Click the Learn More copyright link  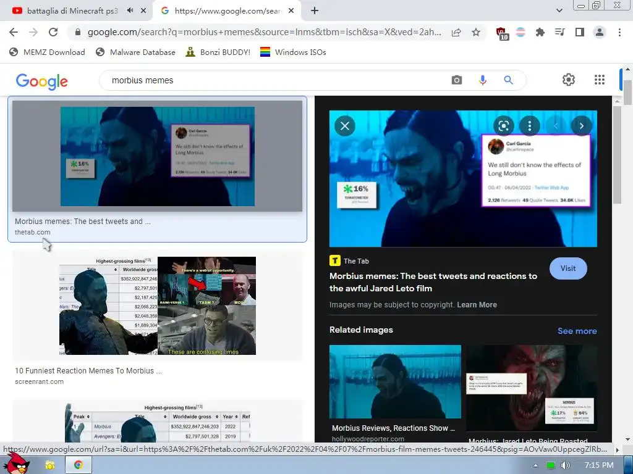(477, 305)
